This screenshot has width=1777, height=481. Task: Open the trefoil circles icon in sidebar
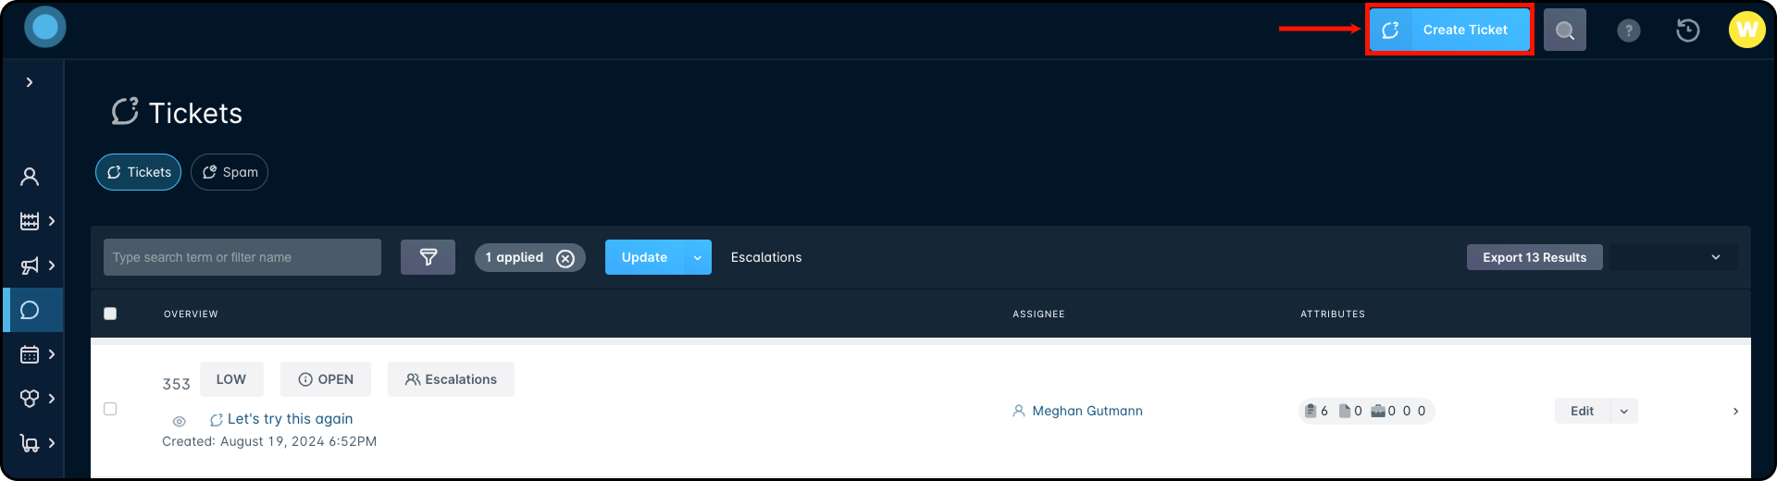pos(30,399)
